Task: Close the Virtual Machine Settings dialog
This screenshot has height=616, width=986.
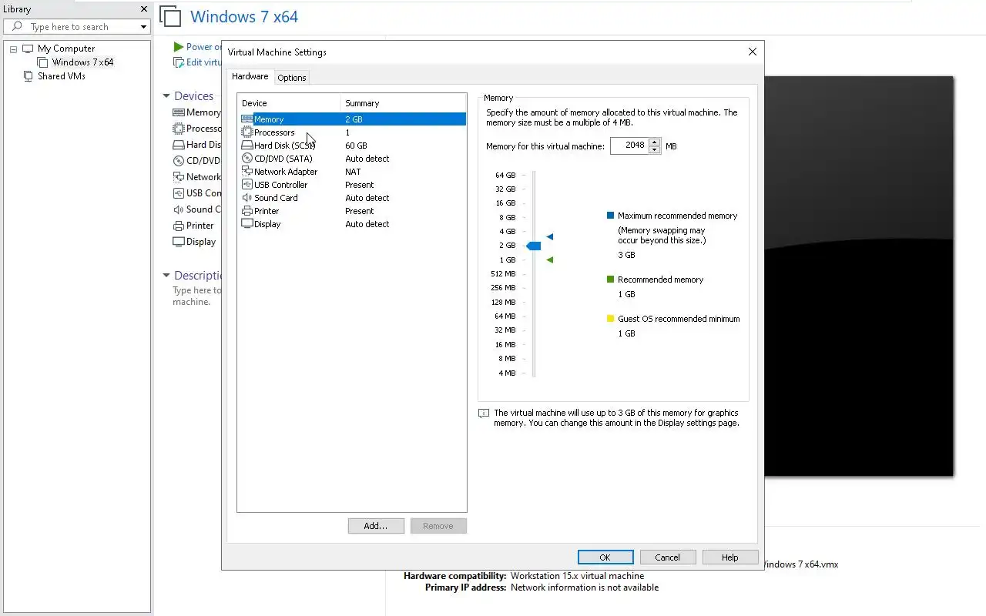Action: click(x=753, y=52)
